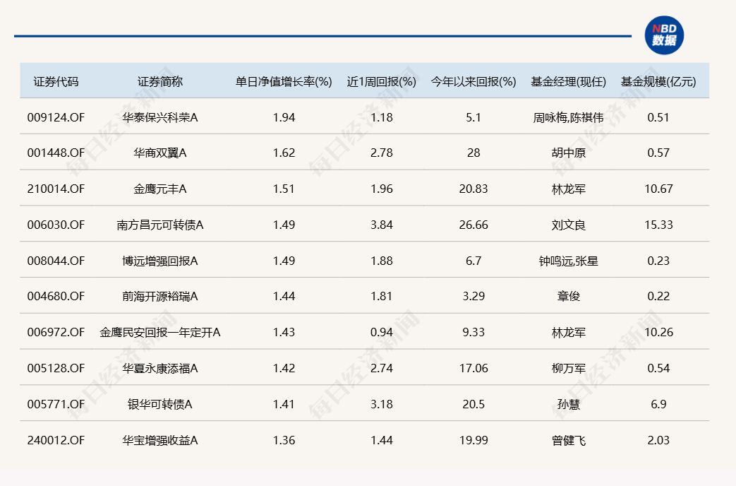Screen dimensions: 736x486
Task: Click fund code 240012.OF
Action: (56, 440)
